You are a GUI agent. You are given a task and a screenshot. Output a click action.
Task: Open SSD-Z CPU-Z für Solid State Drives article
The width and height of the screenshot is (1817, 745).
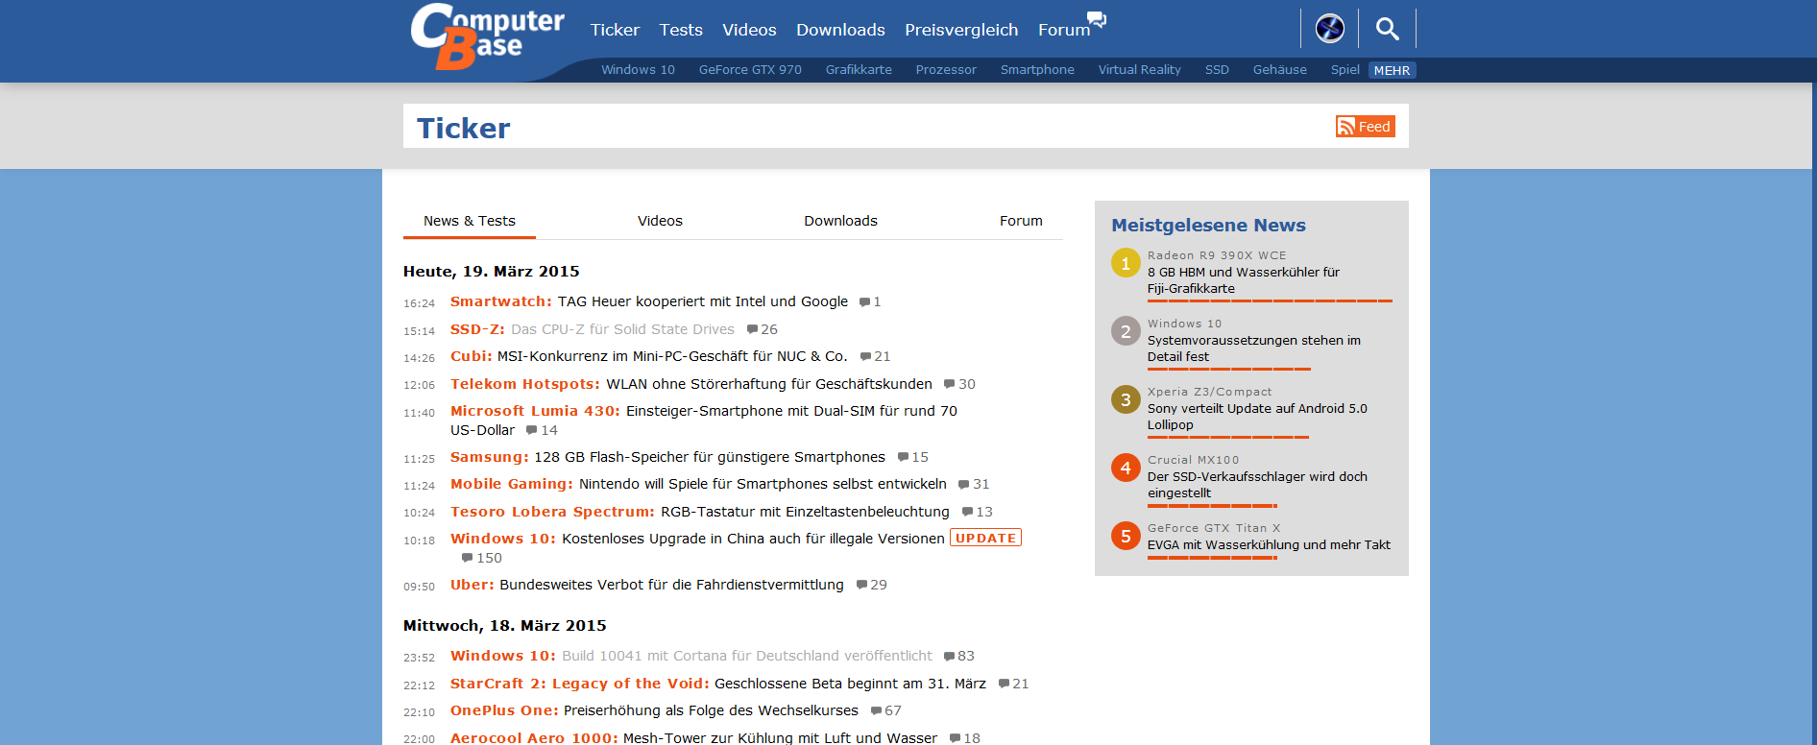(x=593, y=329)
